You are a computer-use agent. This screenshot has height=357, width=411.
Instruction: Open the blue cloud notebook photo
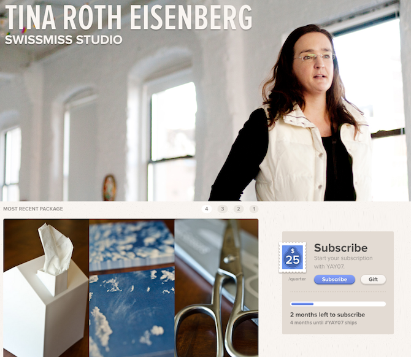coord(132,288)
